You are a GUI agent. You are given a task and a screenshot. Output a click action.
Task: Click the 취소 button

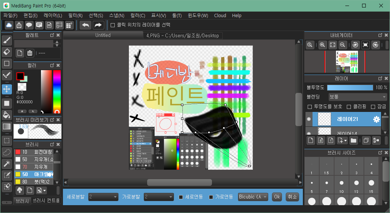(292, 197)
